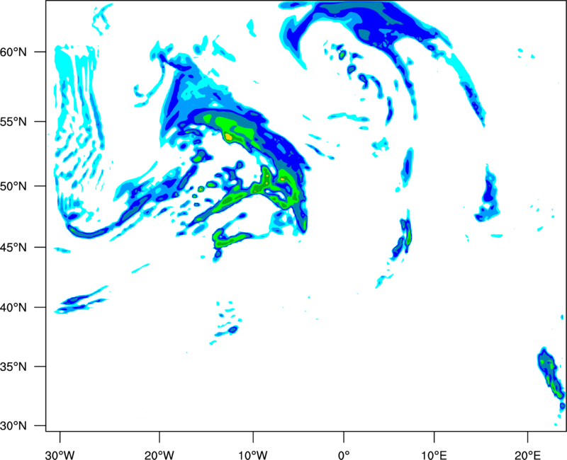Click the 20°W longitude label

[159, 455]
